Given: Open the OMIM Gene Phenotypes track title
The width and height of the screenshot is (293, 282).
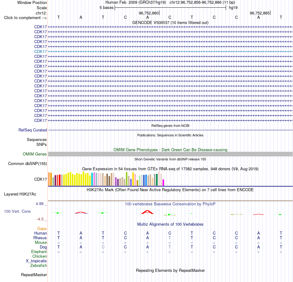Looking at the screenshot, I should click(x=170, y=150).
